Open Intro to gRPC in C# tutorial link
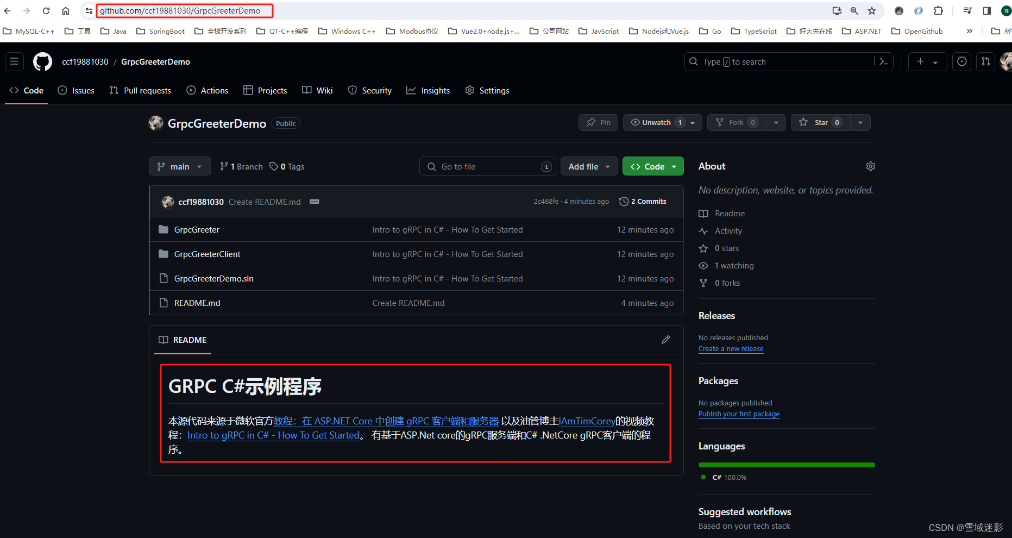 coord(273,435)
